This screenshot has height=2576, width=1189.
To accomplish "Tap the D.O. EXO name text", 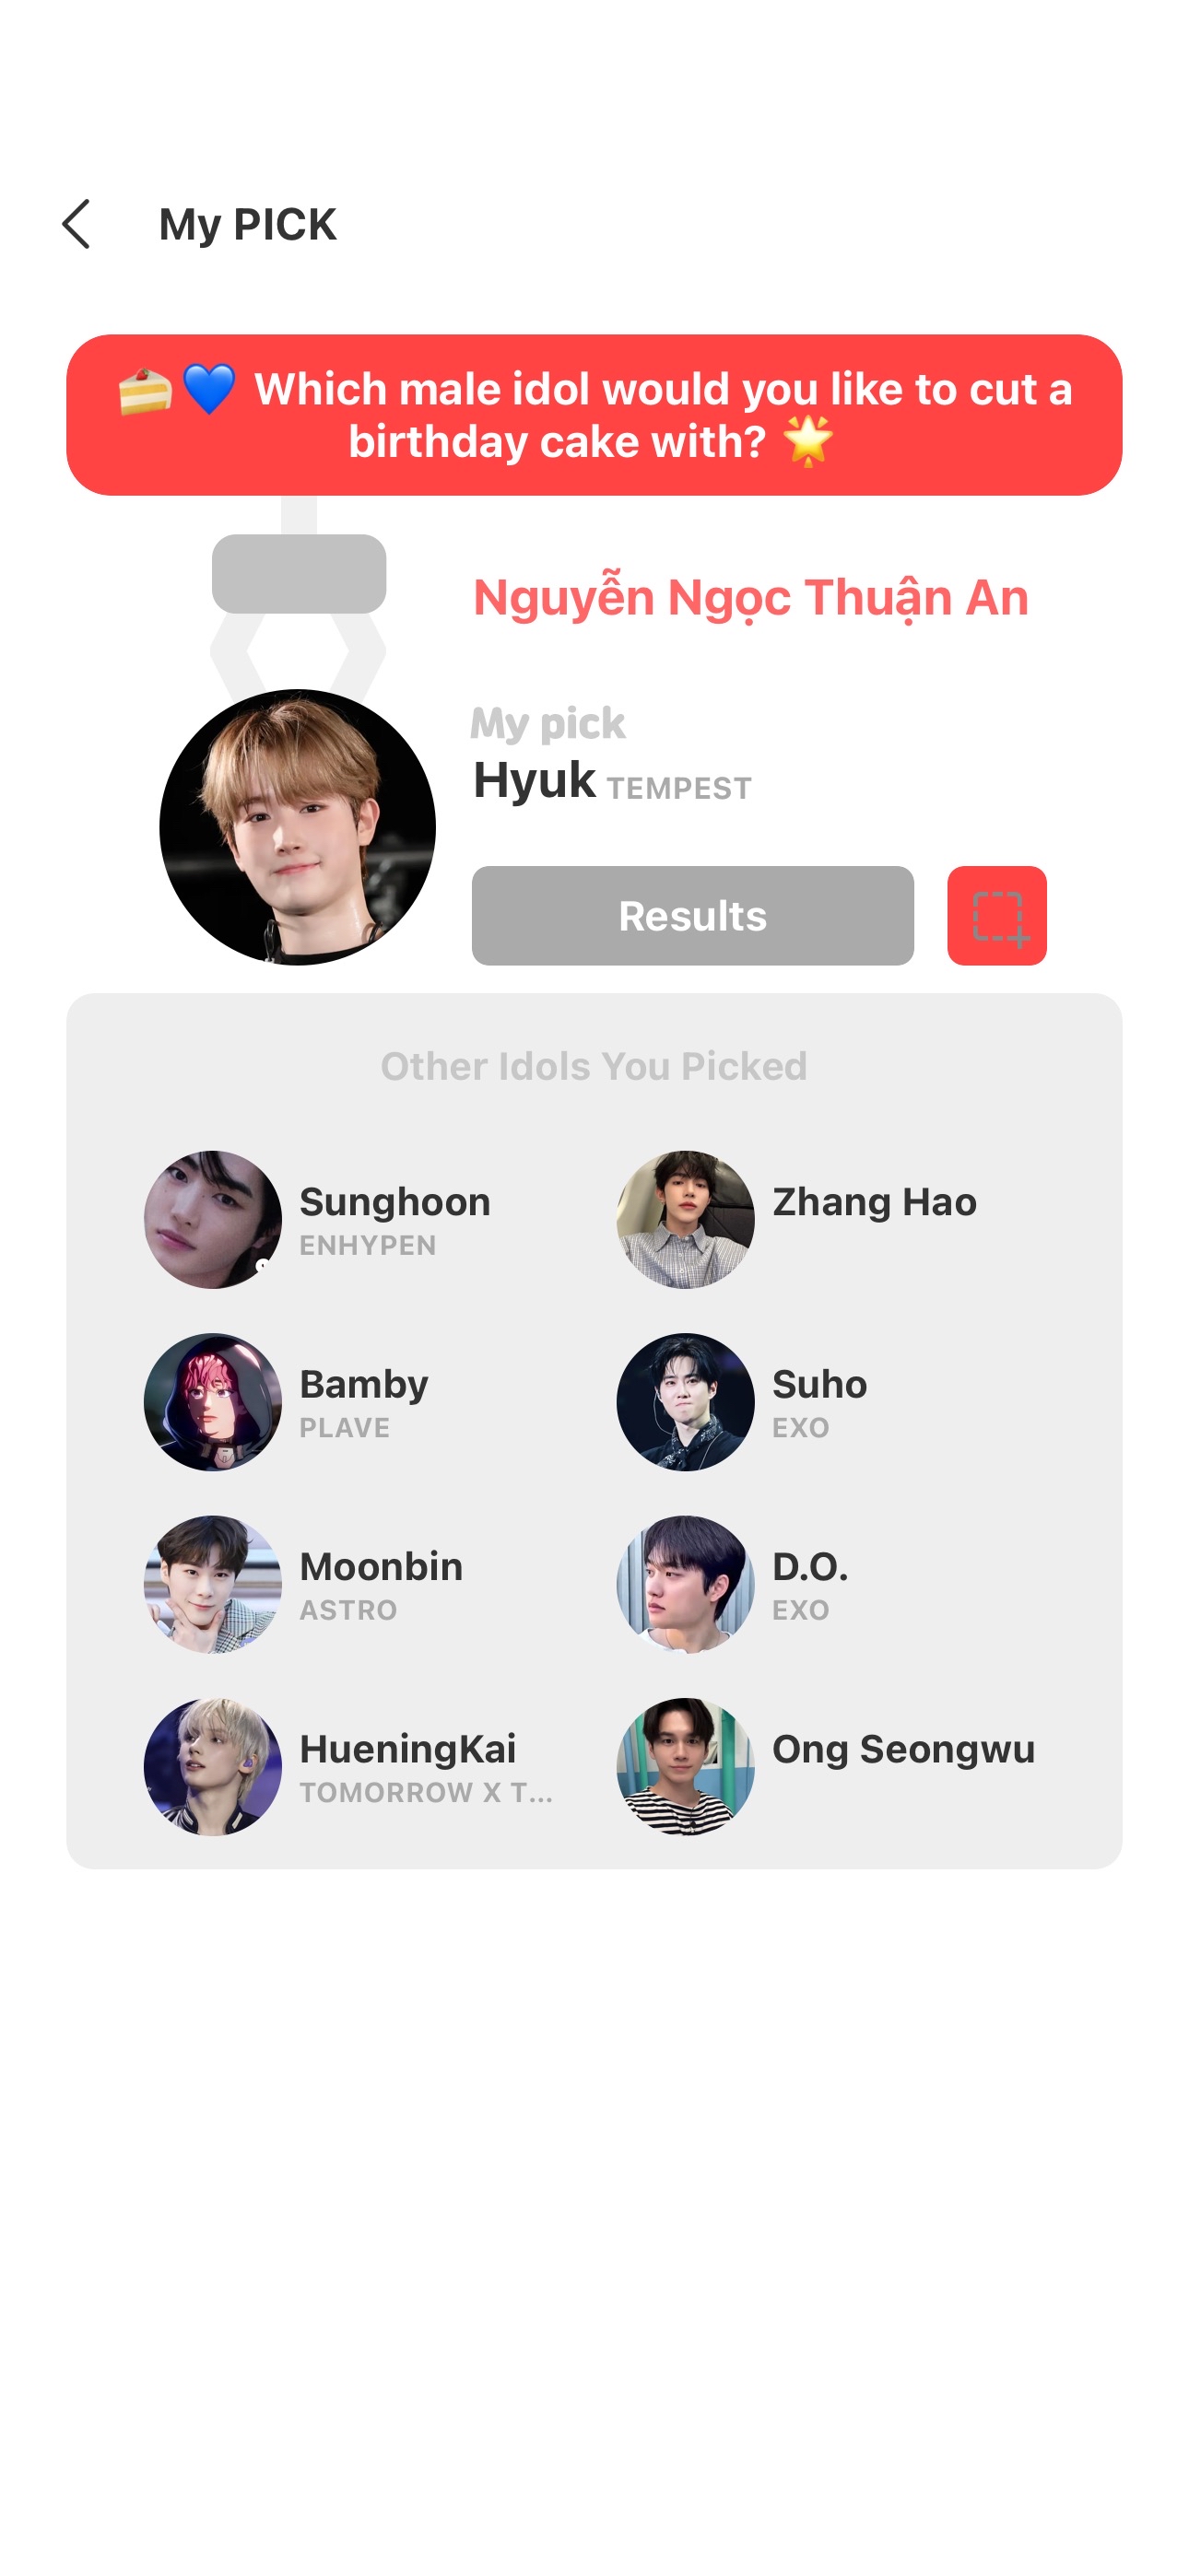I will (x=809, y=1585).
